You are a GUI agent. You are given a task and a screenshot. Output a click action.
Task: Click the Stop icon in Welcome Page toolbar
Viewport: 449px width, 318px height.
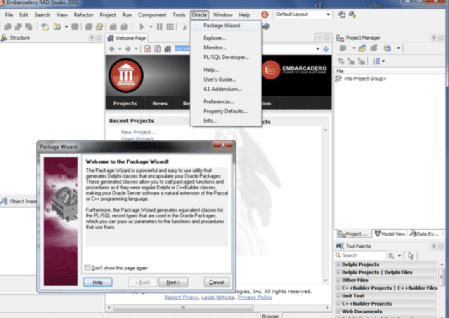147,49
